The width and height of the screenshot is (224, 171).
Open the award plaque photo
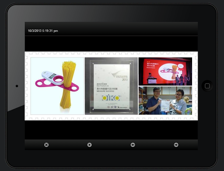(111, 86)
